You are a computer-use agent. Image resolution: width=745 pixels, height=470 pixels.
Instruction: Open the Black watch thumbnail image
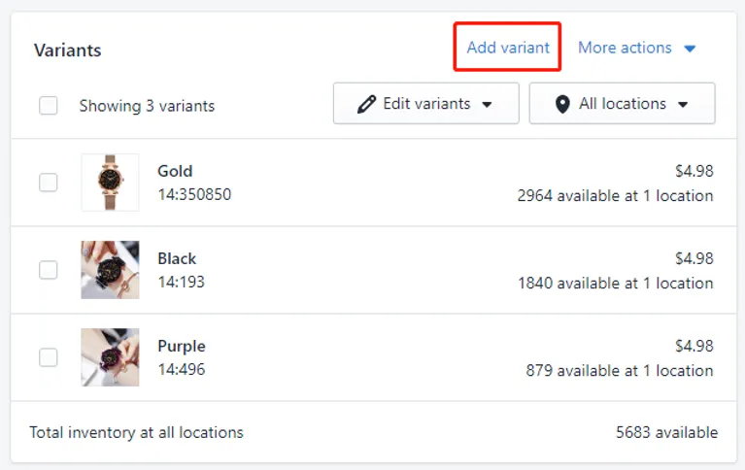(110, 270)
